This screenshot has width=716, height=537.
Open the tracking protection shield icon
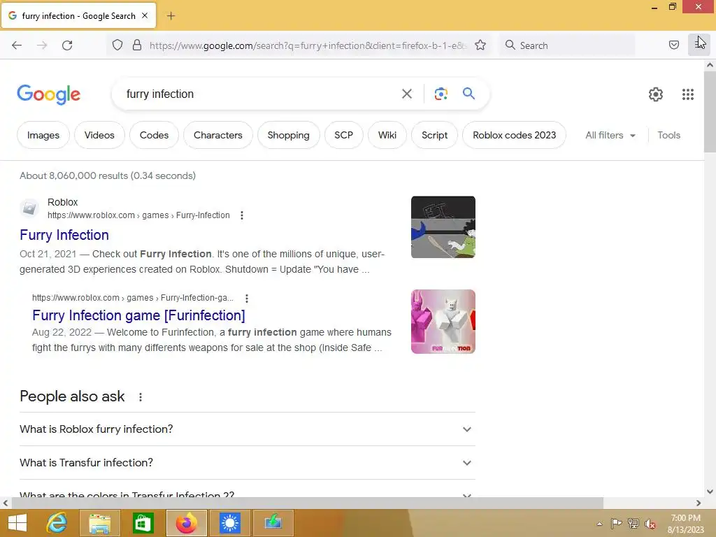pyautogui.click(x=117, y=45)
